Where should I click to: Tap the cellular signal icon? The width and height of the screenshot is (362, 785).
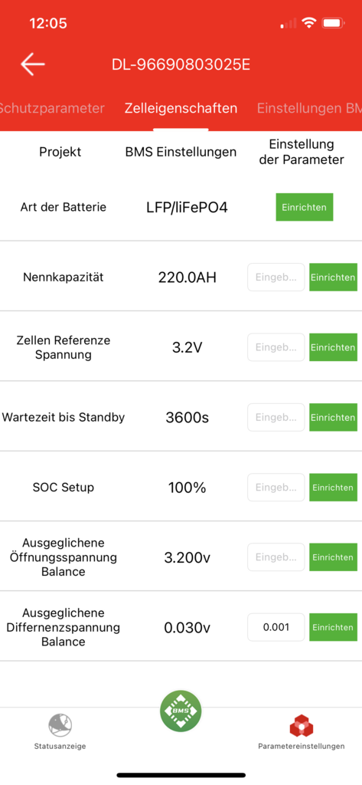pos(289,23)
